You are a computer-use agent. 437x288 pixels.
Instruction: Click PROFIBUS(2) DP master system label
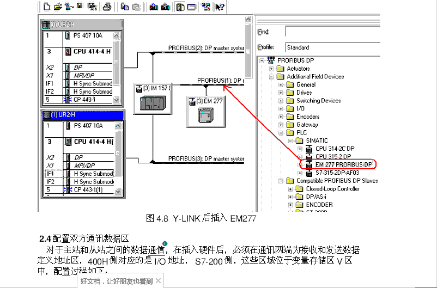(206, 48)
